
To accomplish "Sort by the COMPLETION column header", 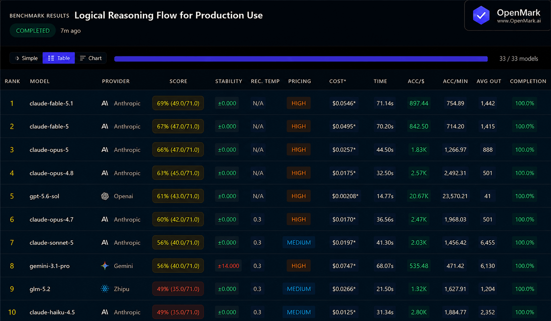I will (528, 81).
